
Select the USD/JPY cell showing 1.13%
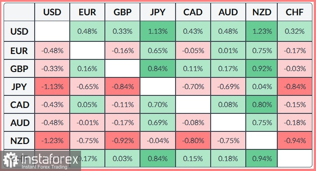pyautogui.click(x=158, y=31)
